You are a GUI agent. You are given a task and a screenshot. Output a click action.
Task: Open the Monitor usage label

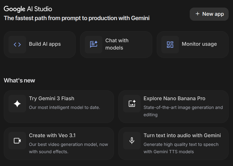199,44
